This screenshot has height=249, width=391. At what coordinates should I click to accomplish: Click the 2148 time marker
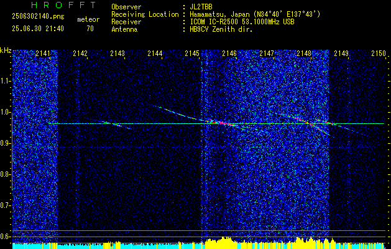[304, 53]
